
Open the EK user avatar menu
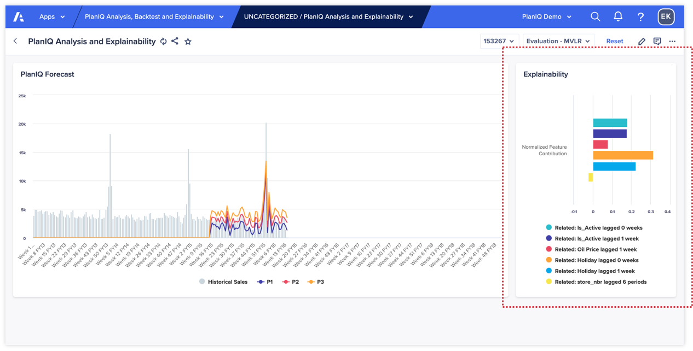[666, 17]
